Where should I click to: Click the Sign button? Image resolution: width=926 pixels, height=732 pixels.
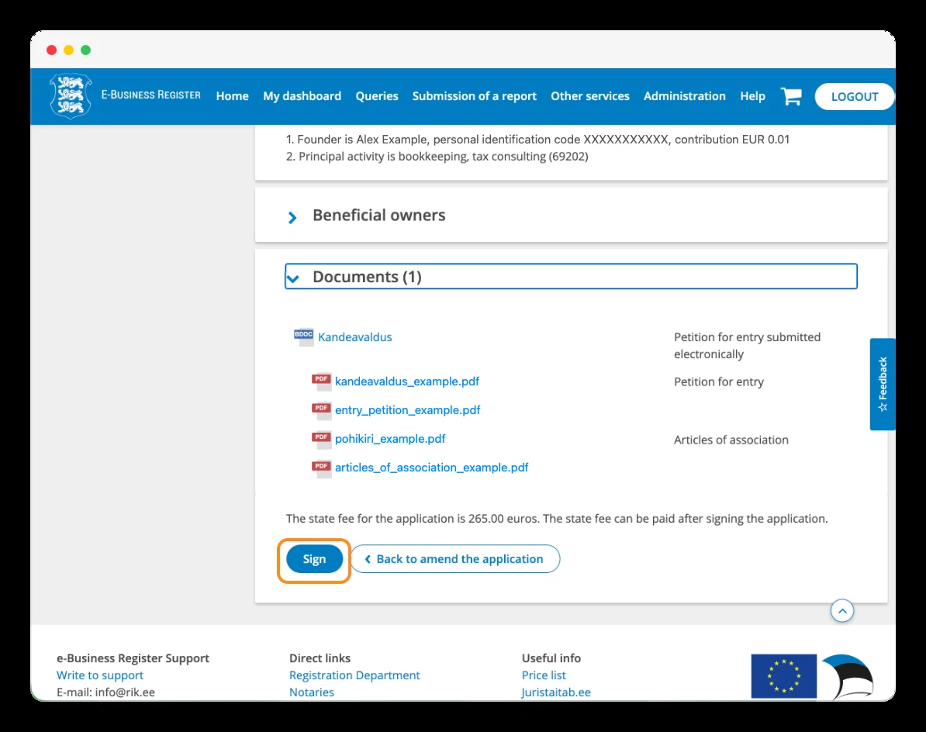(x=314, y=559)
